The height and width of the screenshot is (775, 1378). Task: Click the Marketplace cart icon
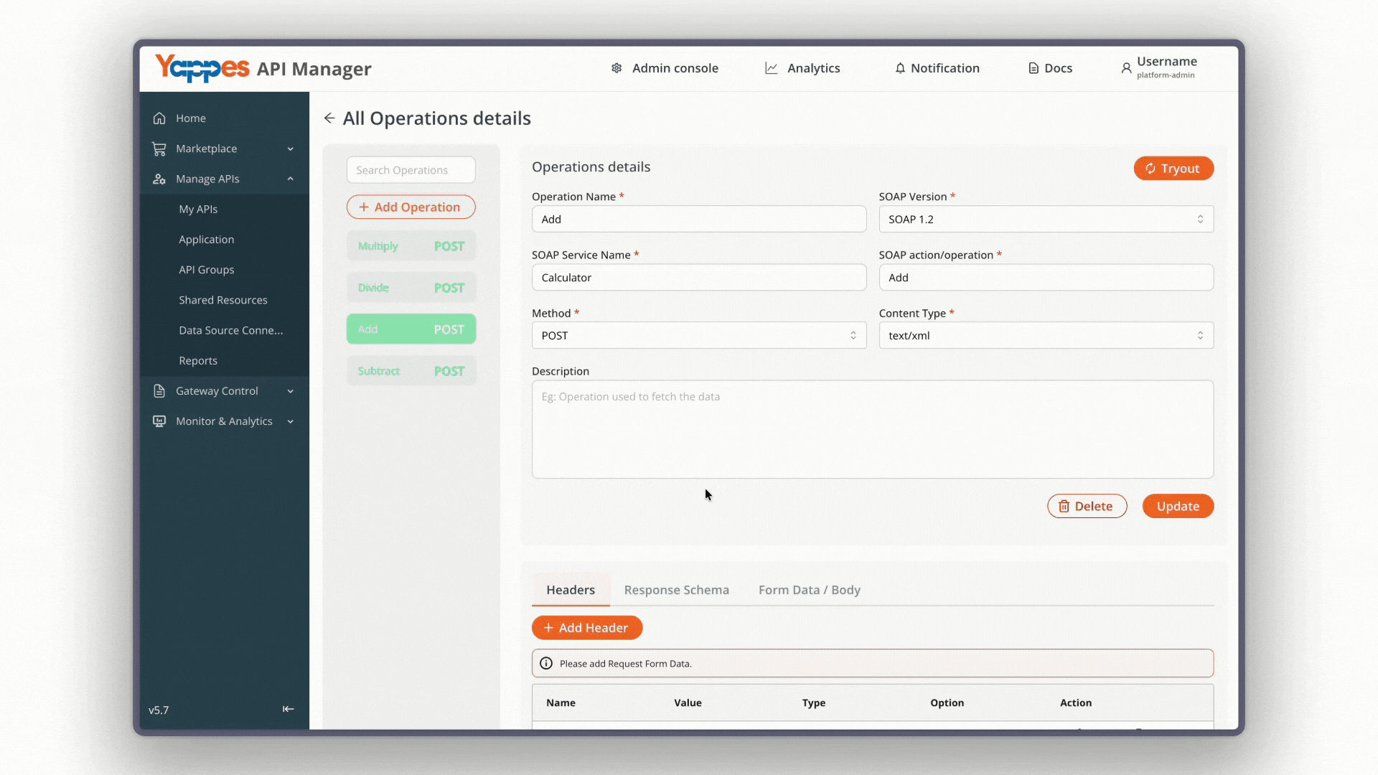click(159, 149)
